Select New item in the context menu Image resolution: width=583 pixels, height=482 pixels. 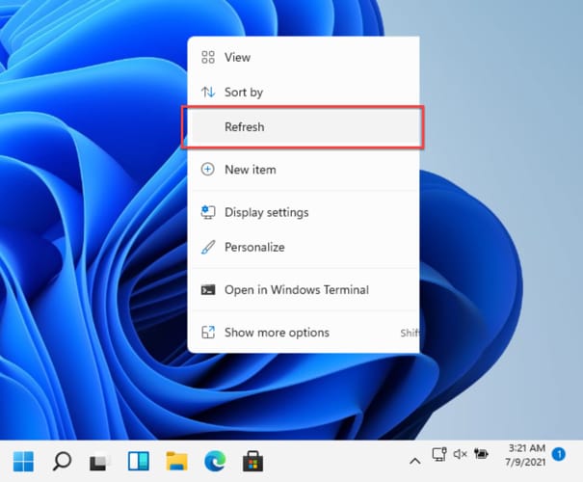click(x=304, y=170)
